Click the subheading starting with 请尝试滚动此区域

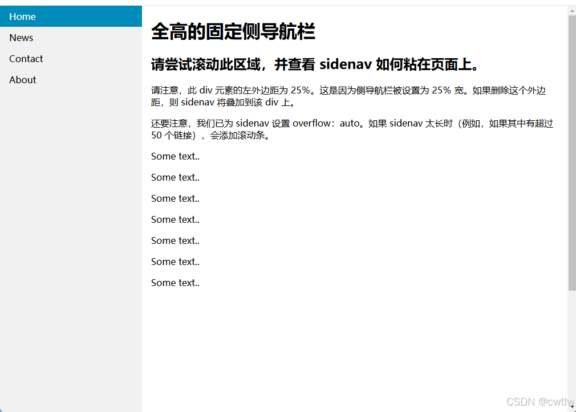(x=316, y=64)
